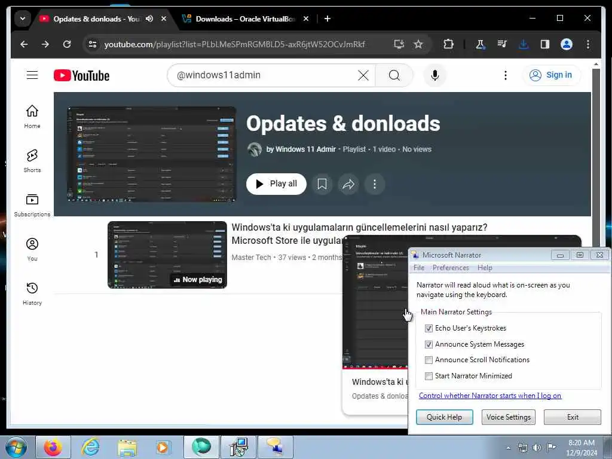Viewport: 612px width, 459px height.
Task: Open Subscriptions in YouTube sidebar
Action: click(x=32, y=205)
